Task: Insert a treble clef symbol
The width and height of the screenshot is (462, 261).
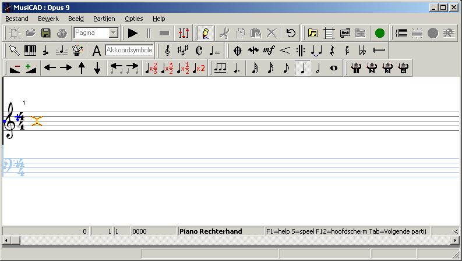Action: pyautogui.click(x=167, y=51)
